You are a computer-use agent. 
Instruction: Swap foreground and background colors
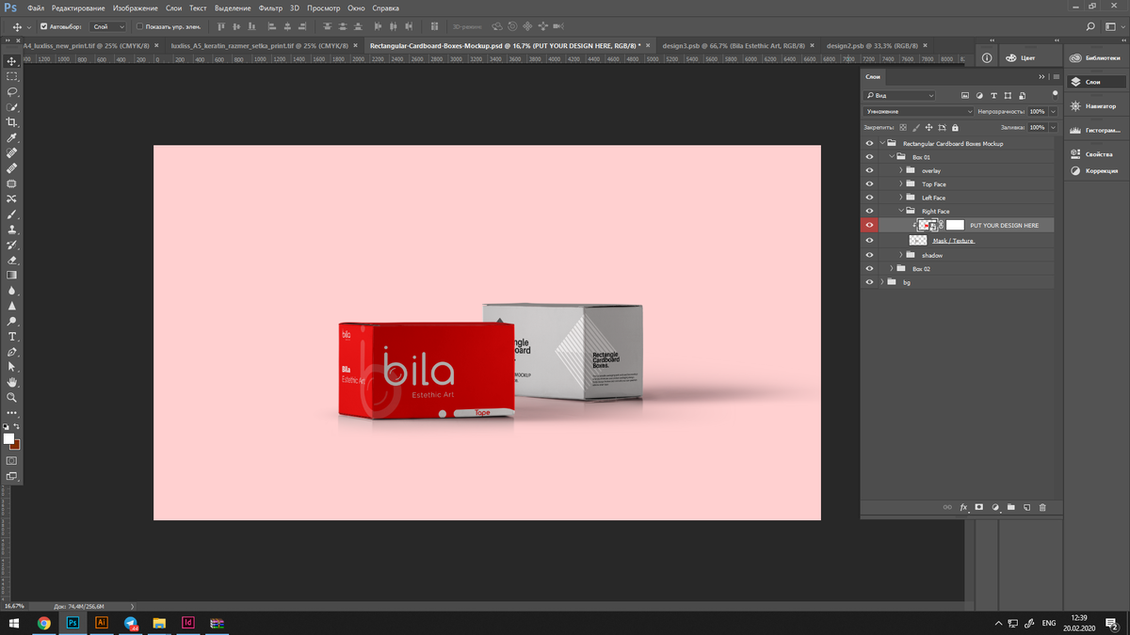(17, 427)
